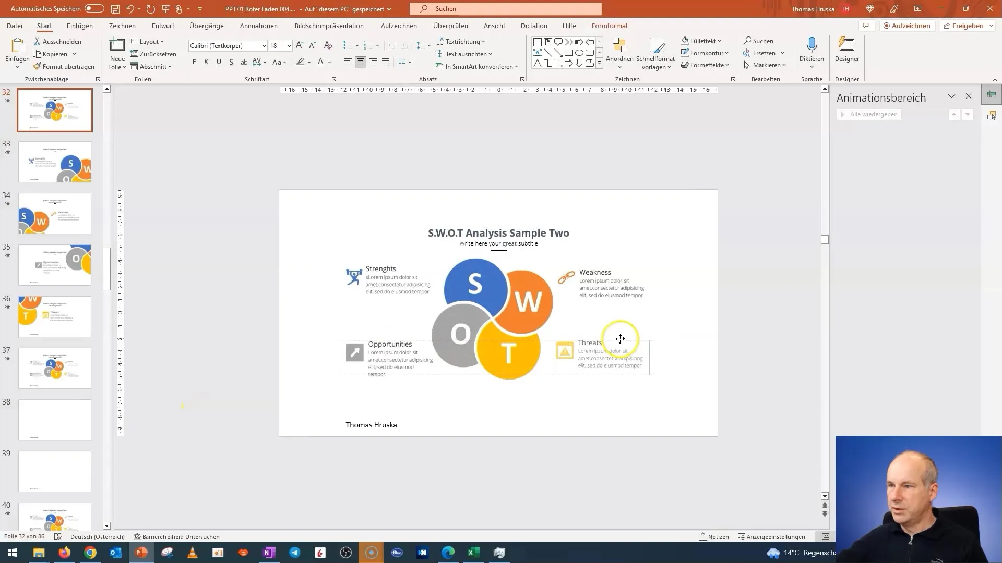Click the Aufzeichnen button top right
The image size is (1002, 563).
[x=906, y=26]
